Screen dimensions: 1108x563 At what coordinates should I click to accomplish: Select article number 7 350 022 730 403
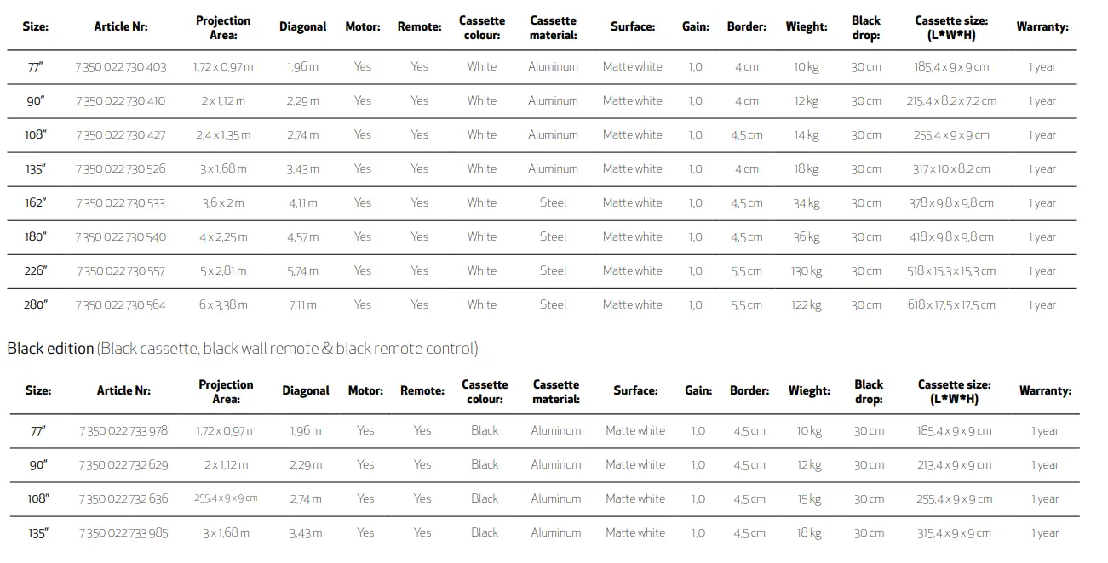click(121, 67)
